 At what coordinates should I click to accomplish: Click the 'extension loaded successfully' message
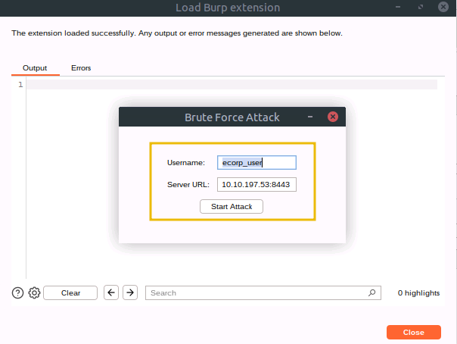pos(177,33)
